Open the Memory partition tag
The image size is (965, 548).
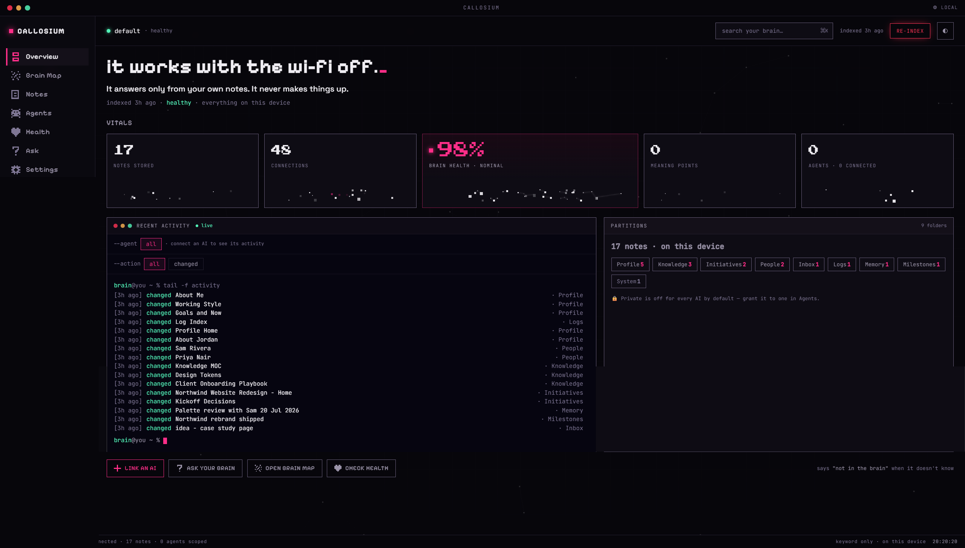coord(877,264)
